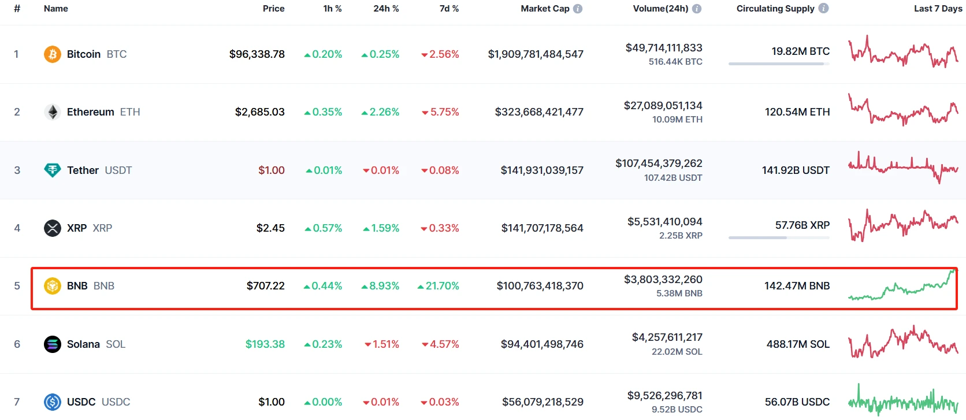Click XRP circulating supply progress bar
The height and width of the screenshot is (420, 966).
pyautogui.click(x=779, y=238)
